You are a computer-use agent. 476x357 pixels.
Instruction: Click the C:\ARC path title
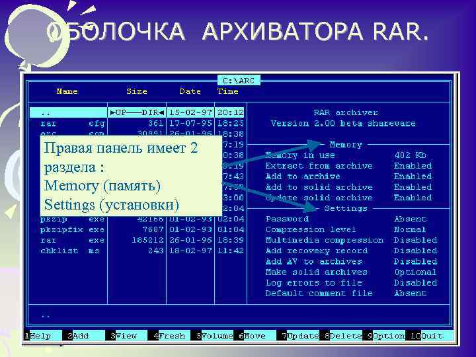(239, 81)
